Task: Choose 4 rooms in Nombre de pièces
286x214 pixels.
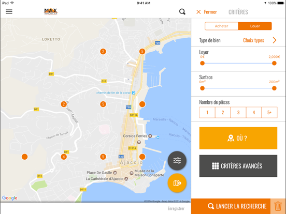Action: 254,113
